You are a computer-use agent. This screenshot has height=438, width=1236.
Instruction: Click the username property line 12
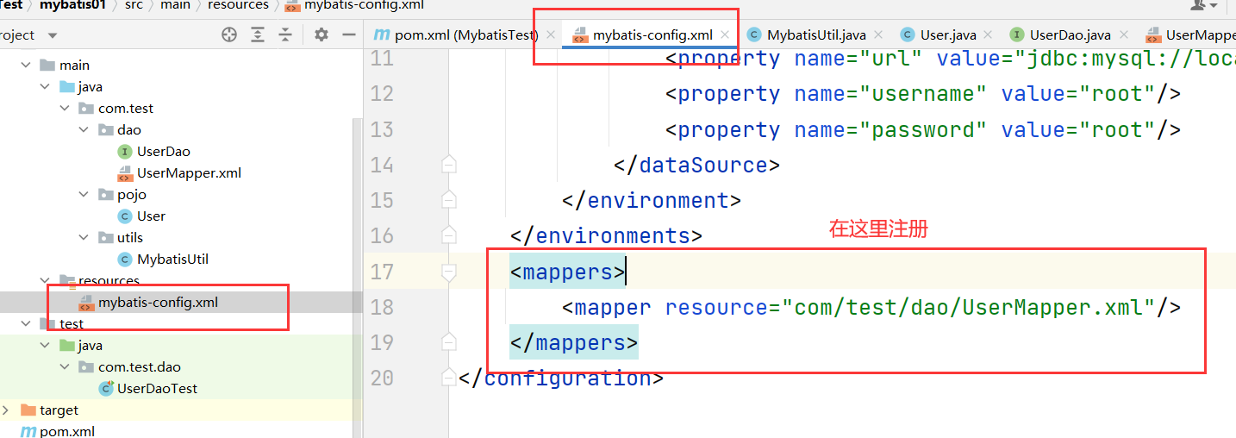(x=923, y=94)
